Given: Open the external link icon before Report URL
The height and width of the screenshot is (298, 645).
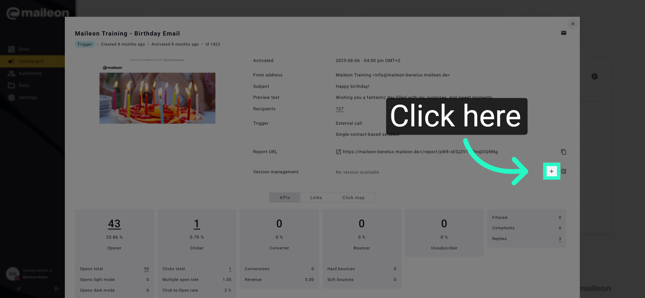Looking at the screenshot, I should [339, 152].
